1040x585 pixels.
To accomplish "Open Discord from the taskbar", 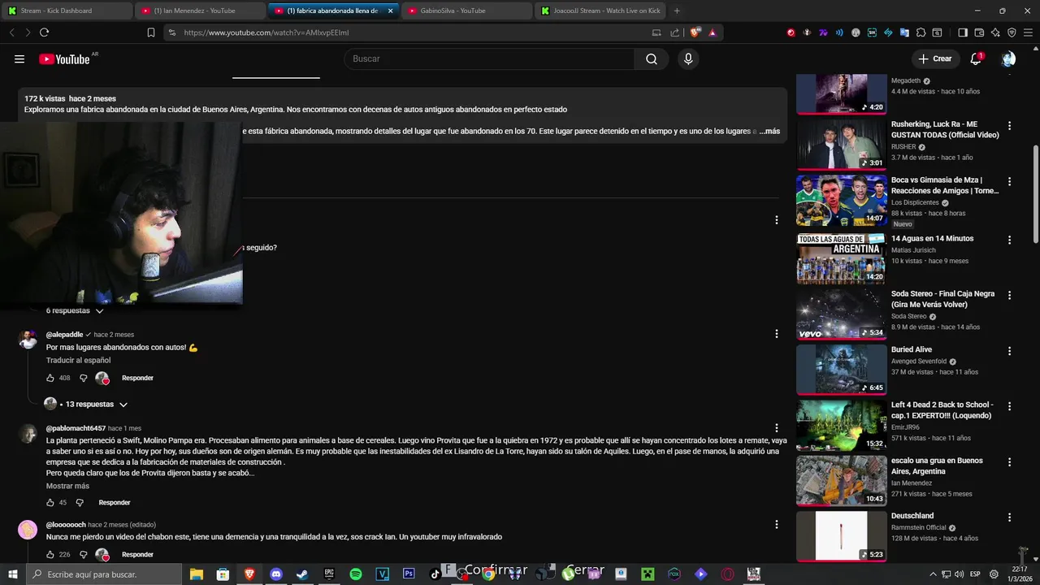I will 275,574.
